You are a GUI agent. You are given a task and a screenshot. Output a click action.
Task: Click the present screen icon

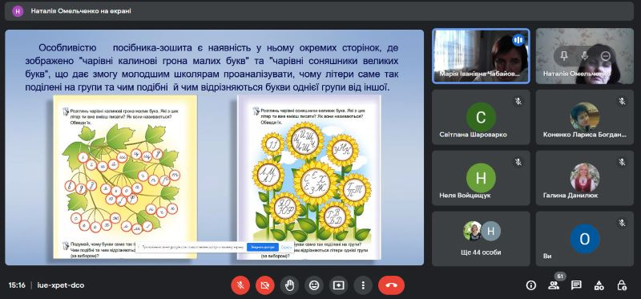click(338, 285)
